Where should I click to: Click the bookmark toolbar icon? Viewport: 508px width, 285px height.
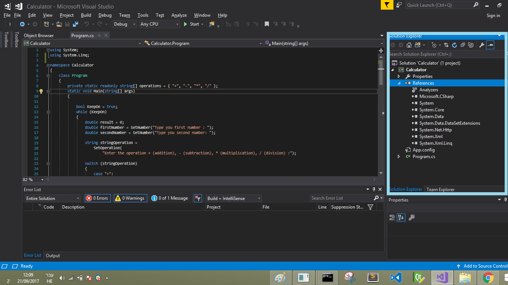(267, 24)
